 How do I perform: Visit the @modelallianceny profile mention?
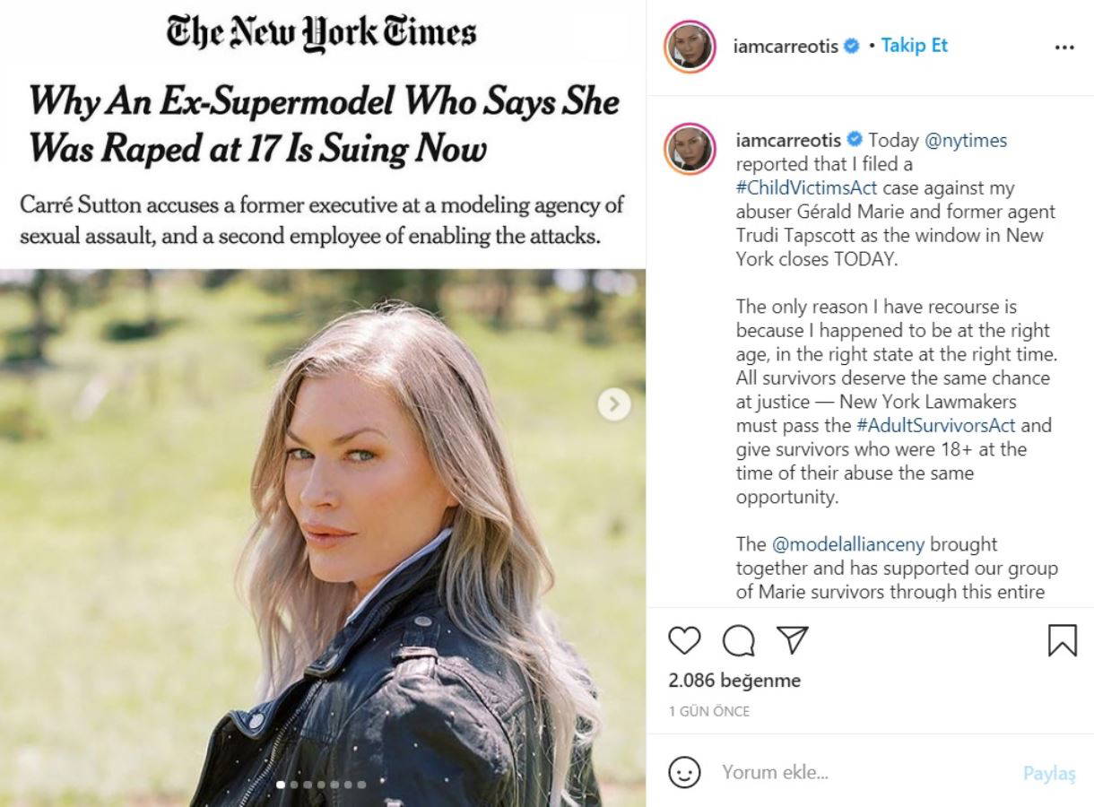pyautogui.click(x=848, y=544)
